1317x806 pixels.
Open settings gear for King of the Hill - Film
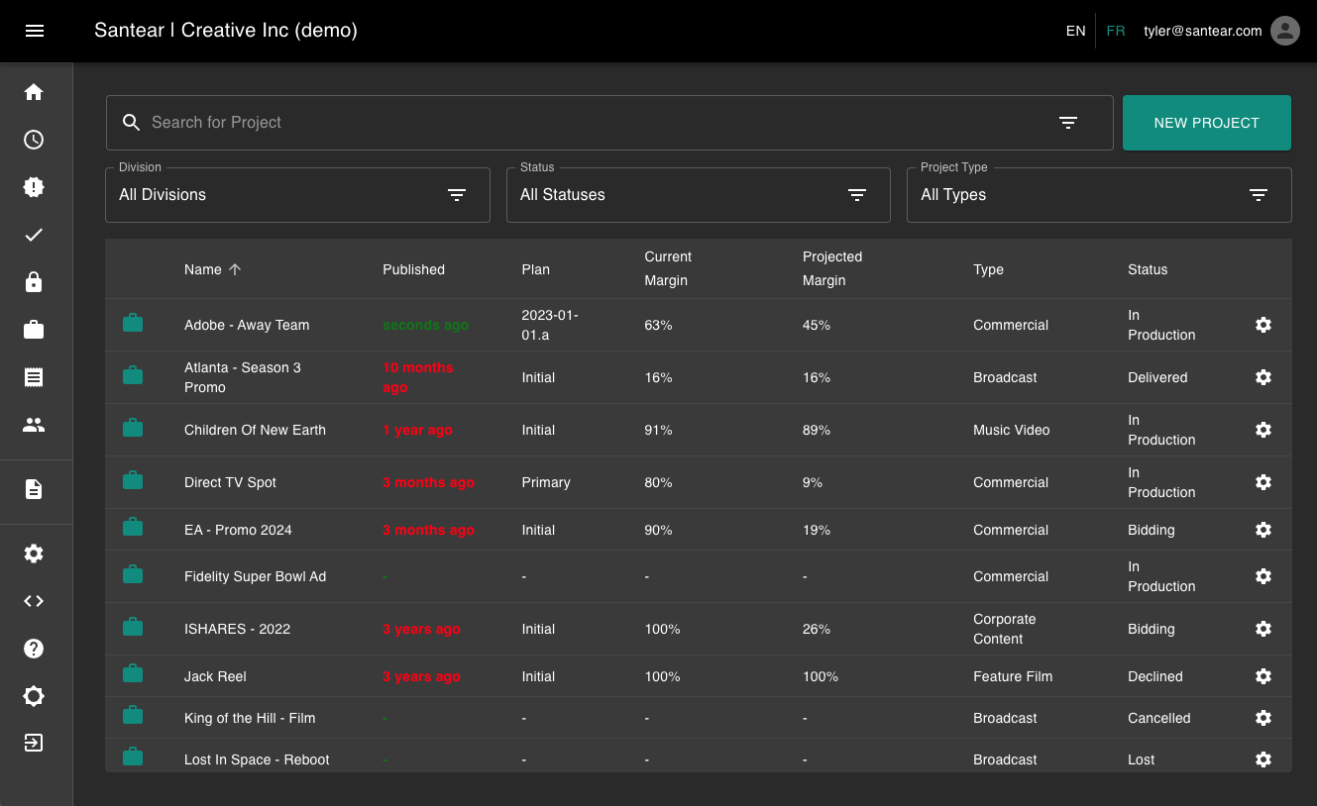coord(1263,718)
